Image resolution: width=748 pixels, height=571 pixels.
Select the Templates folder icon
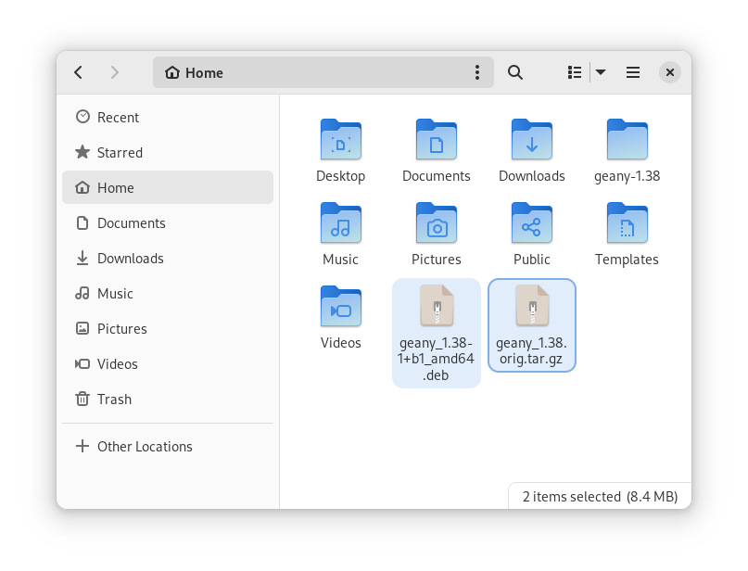[x=628, y=222]
